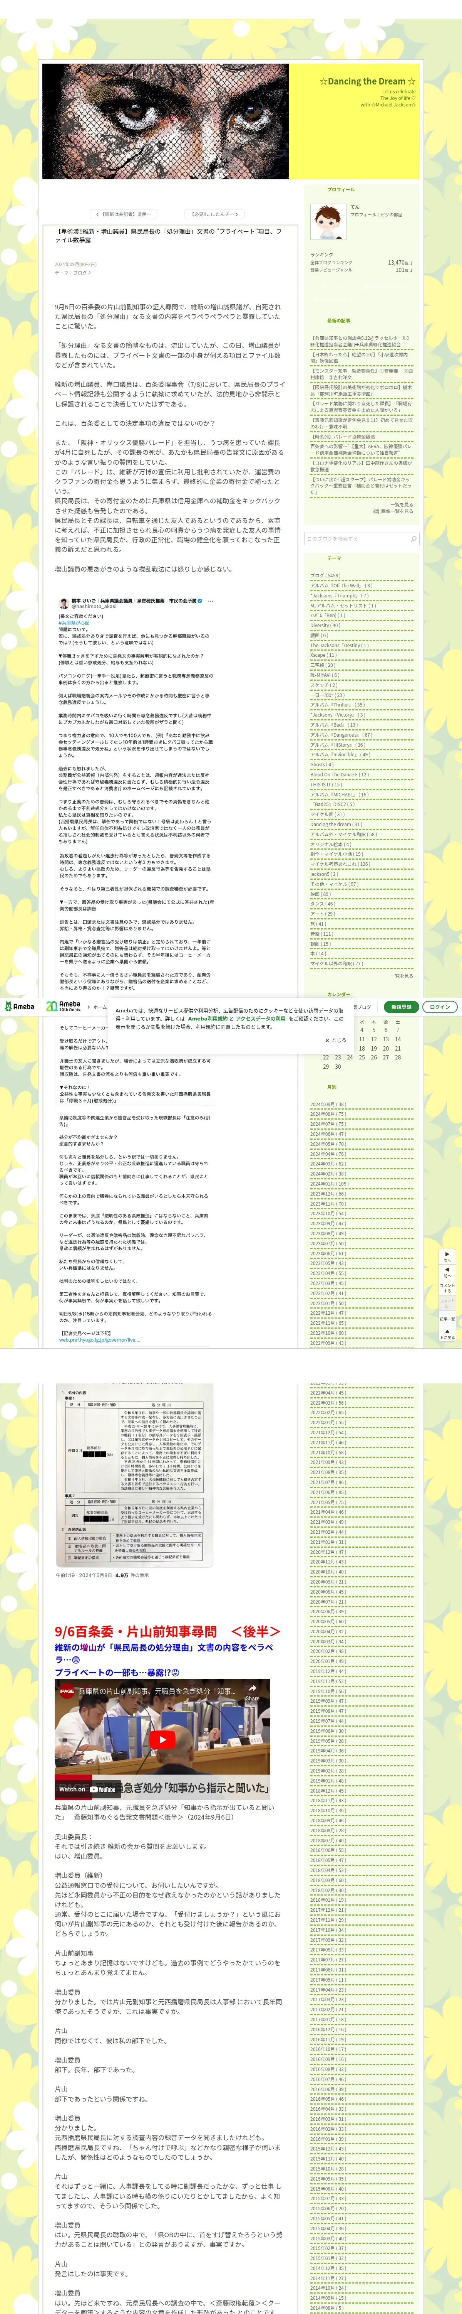Click the tweet options ellipsis icon
The image size is (462, 2314).
[211, 601]
